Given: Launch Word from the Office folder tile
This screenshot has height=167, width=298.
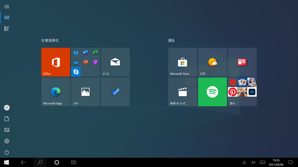Looking at the screenshot, I should 86,52.
